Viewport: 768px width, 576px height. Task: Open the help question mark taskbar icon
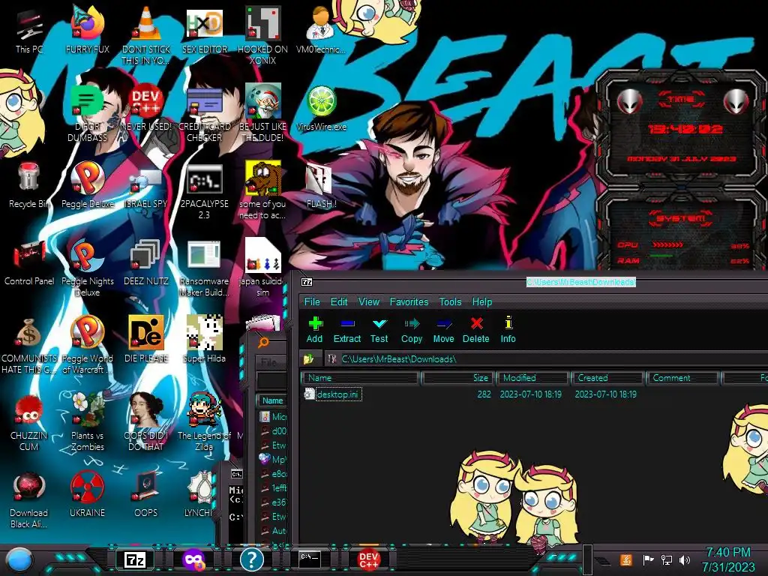click(252, 559)
